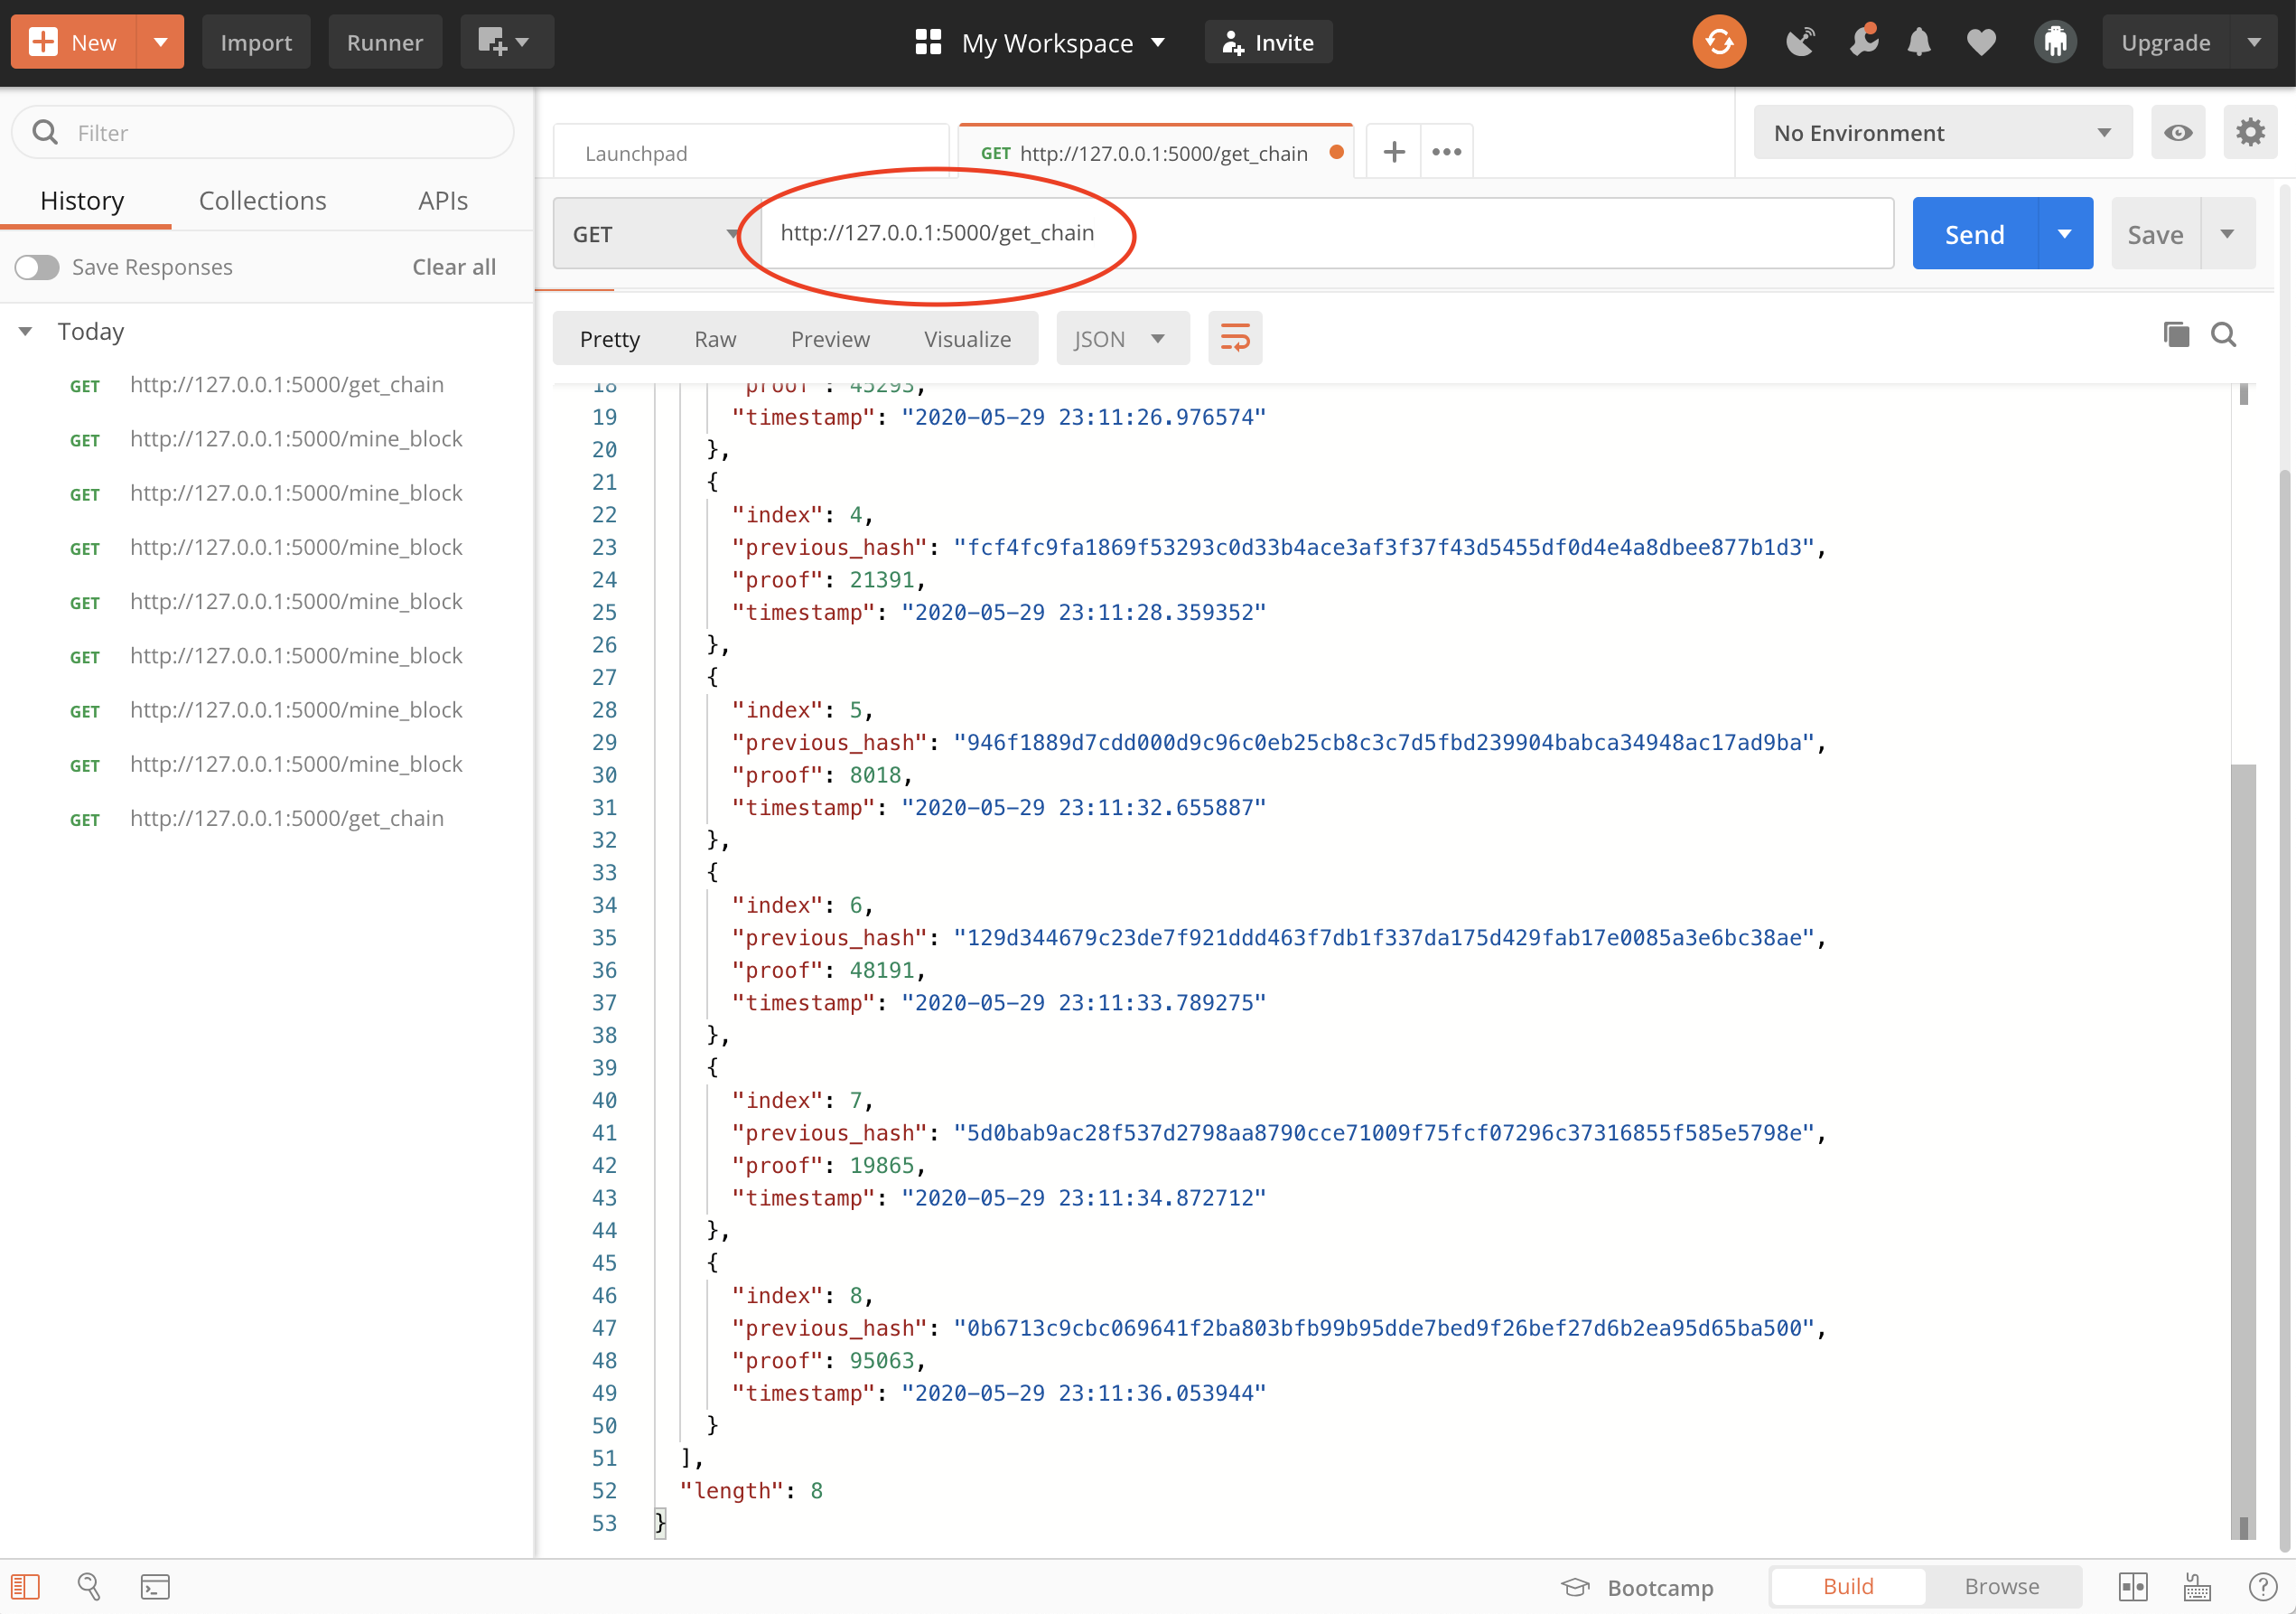The height and width of the screenshot is (1614, 2296).
Task: Open the JSON format dropdown
Action: tap(1121, 339)
